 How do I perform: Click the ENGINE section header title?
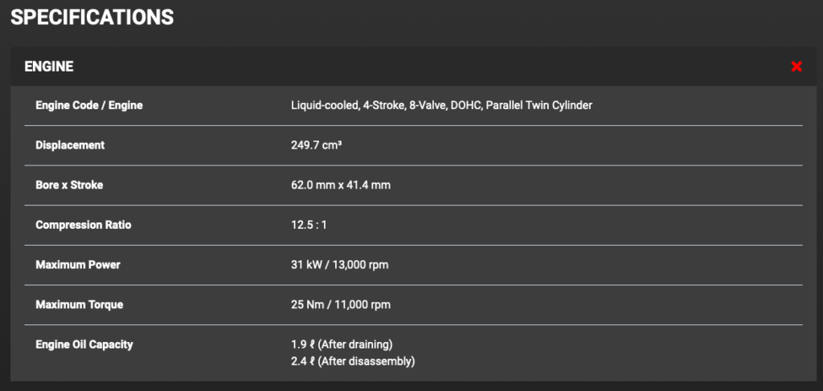[49, 67]
